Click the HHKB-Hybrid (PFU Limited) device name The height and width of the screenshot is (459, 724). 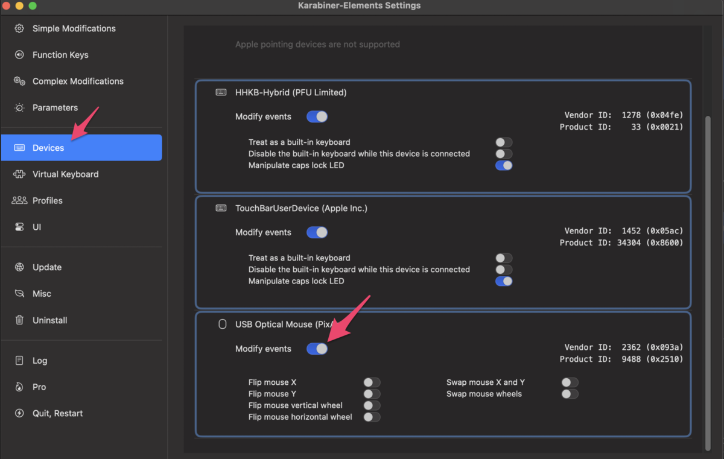click(x=291, y=92)
